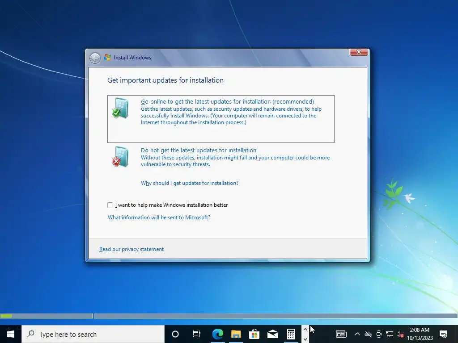Screen dimensions: 458x343
Task: Show hidden system tray icons
Action: pyautogui.click(x=357, y=334)
